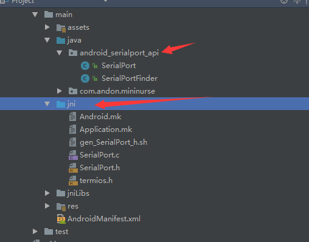Screen dimensions: 309x242
Task: Click the SerialPort.h header file icon
Action: pos(73,168)
